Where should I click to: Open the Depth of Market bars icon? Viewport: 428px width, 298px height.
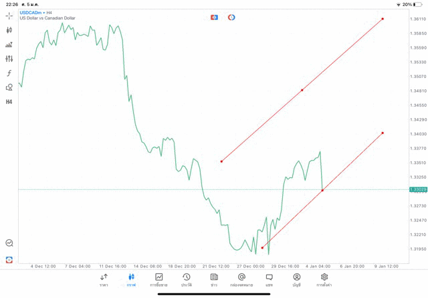pyautogui.click(x=9, y=45)
